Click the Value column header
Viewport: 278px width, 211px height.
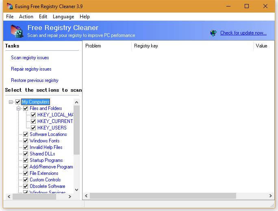click(x=264, y=46)
